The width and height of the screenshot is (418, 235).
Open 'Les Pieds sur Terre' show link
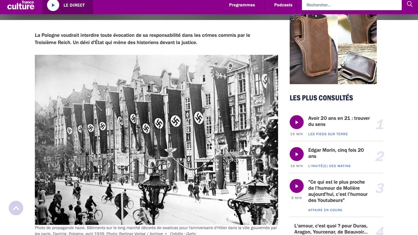328,134
